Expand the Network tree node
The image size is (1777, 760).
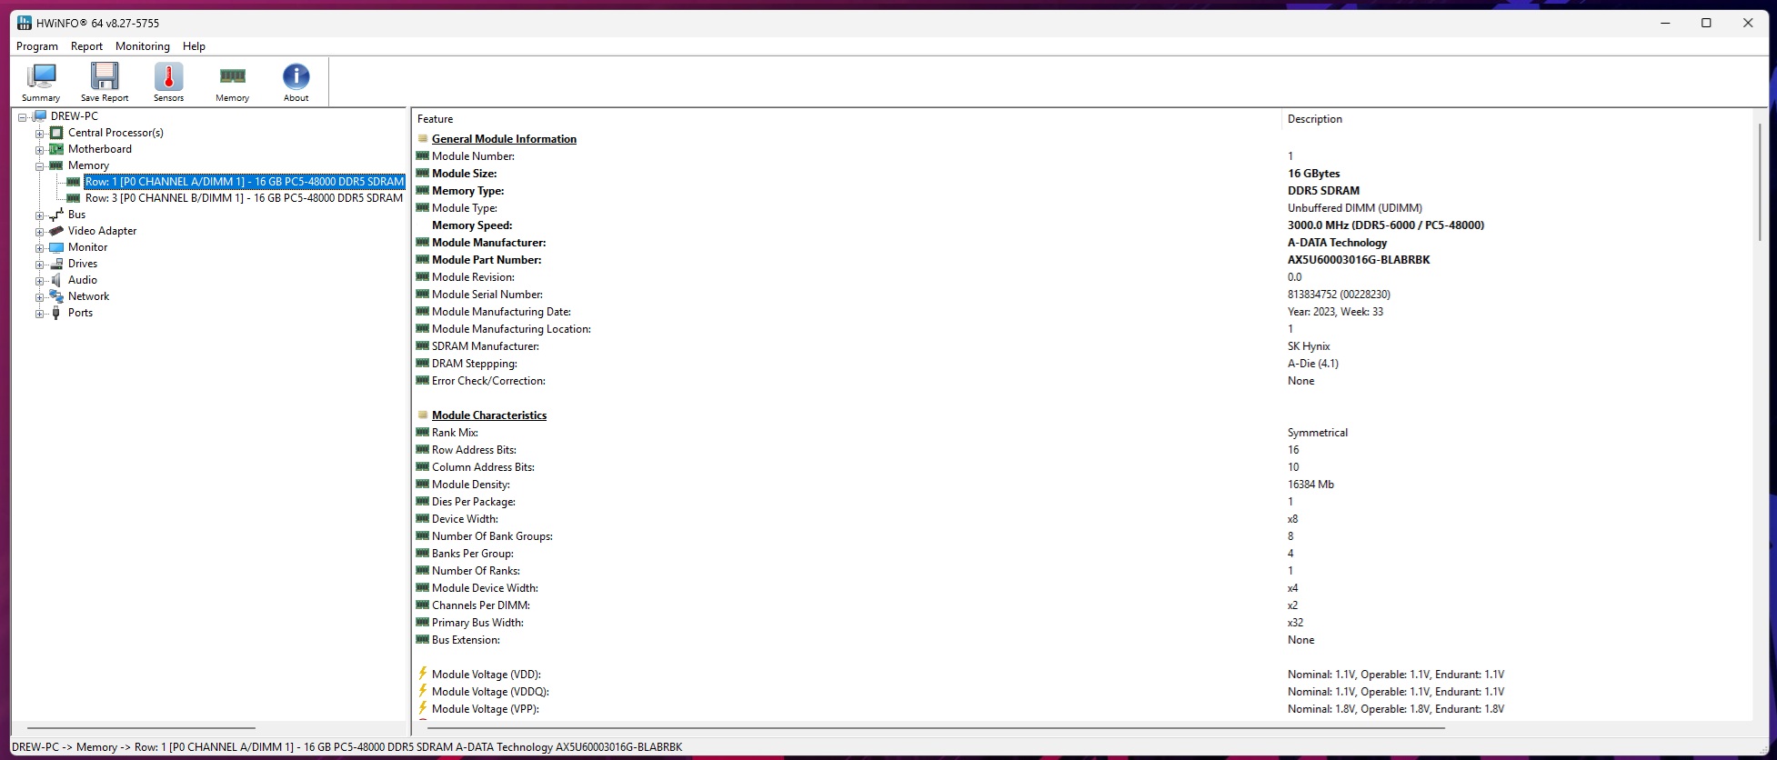click(x=40, y=297)
